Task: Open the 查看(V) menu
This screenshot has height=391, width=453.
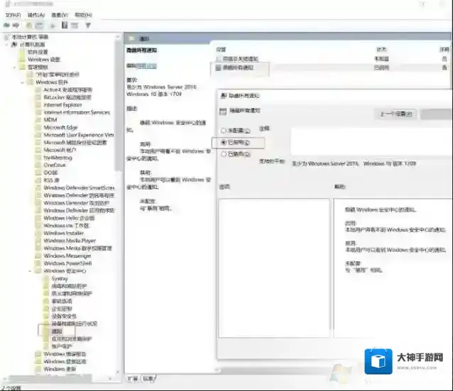Action: pos(60,15)
